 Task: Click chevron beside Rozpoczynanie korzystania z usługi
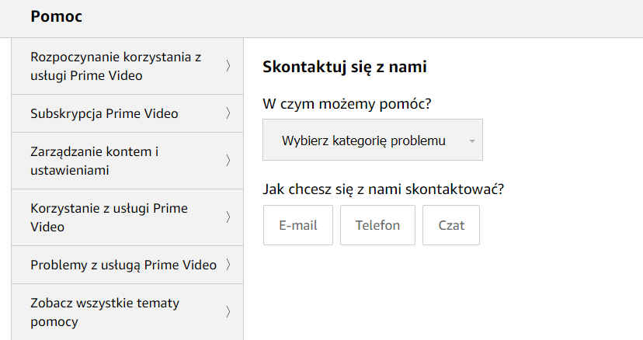[x=228, y=66]
